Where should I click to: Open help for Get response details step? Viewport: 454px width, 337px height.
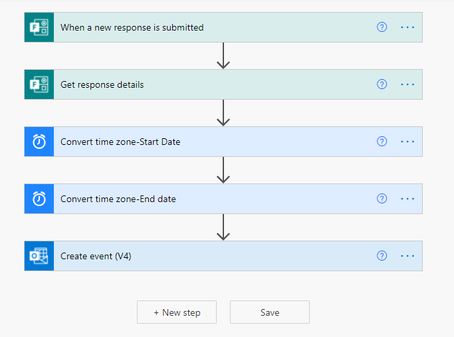382,84
